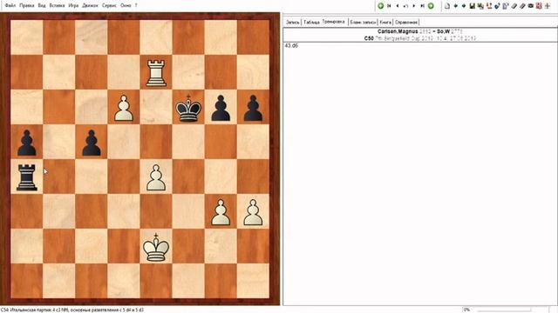Viewport: 558px width, 313px height.
Task: Switch to the Бланк записи tab
Action: tap(363, 22)
